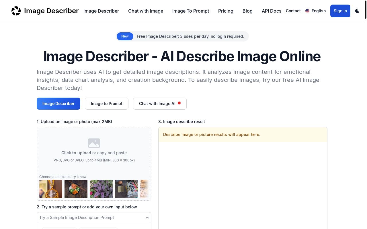Go to the Blog page
The image size is (367, 229).
pyautogui.click(x=247, y=11)
